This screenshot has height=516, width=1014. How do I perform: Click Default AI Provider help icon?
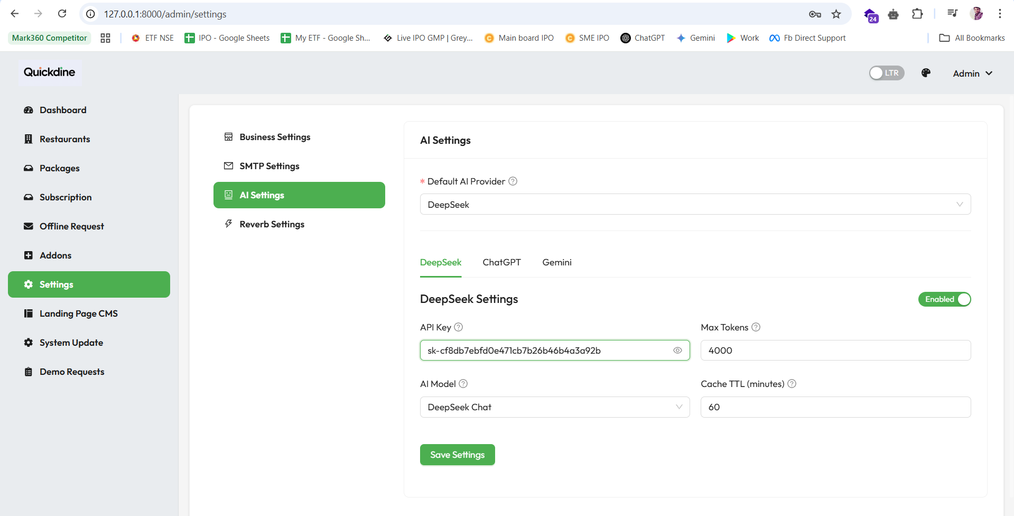pyautogui.click(x=513, y=181)
